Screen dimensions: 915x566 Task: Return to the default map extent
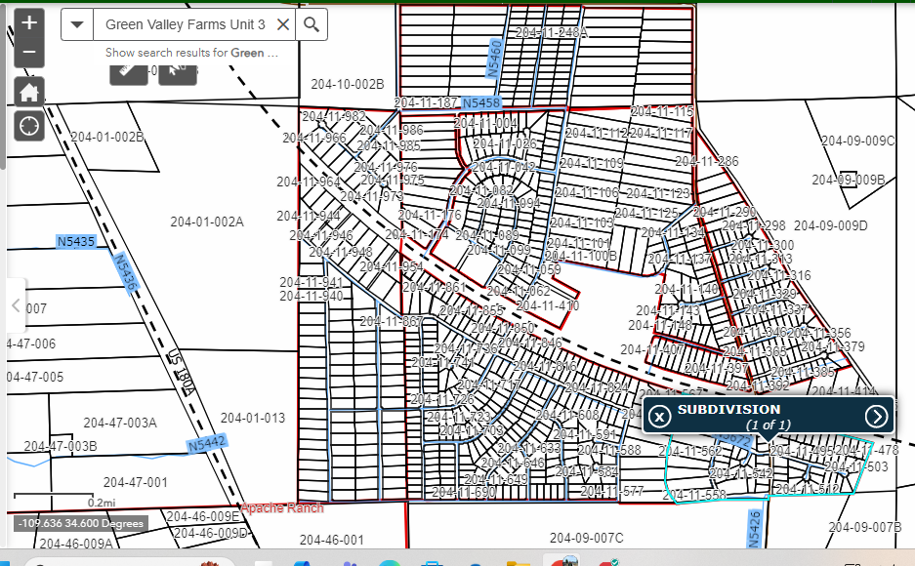[29, 93]
